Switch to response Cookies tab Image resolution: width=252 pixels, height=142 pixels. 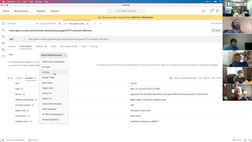(19, 78)
